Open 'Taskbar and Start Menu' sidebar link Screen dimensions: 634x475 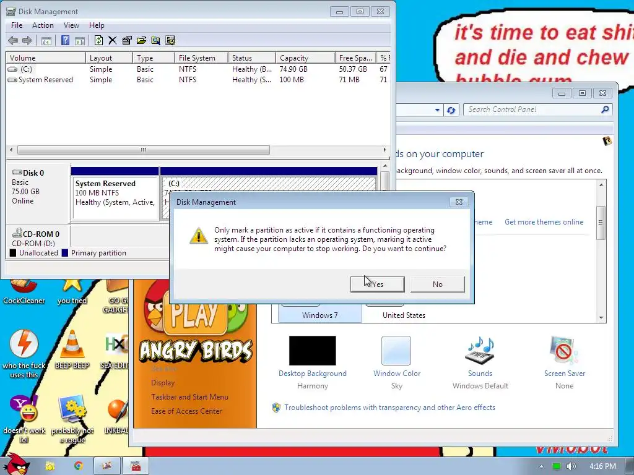[189, 397]
